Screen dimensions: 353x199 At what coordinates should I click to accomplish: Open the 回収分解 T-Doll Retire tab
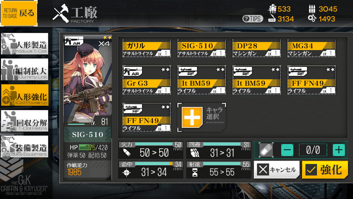(24, 121)
